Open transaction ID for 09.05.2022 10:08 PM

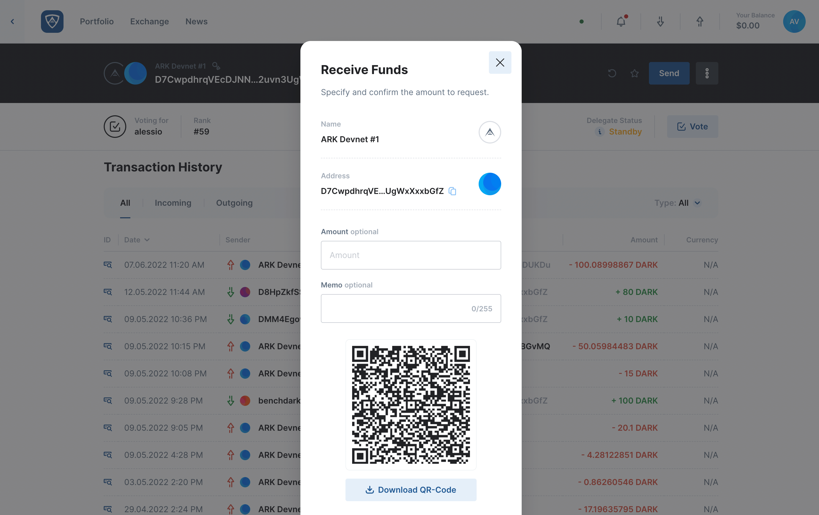click(108, 373)
